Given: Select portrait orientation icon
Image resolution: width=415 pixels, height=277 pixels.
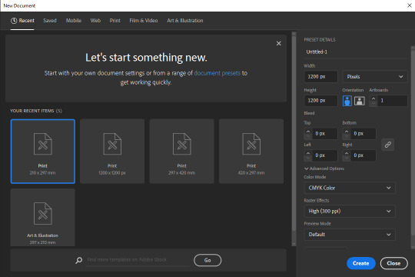Looking at the screenshot, I should pos(347,101).
